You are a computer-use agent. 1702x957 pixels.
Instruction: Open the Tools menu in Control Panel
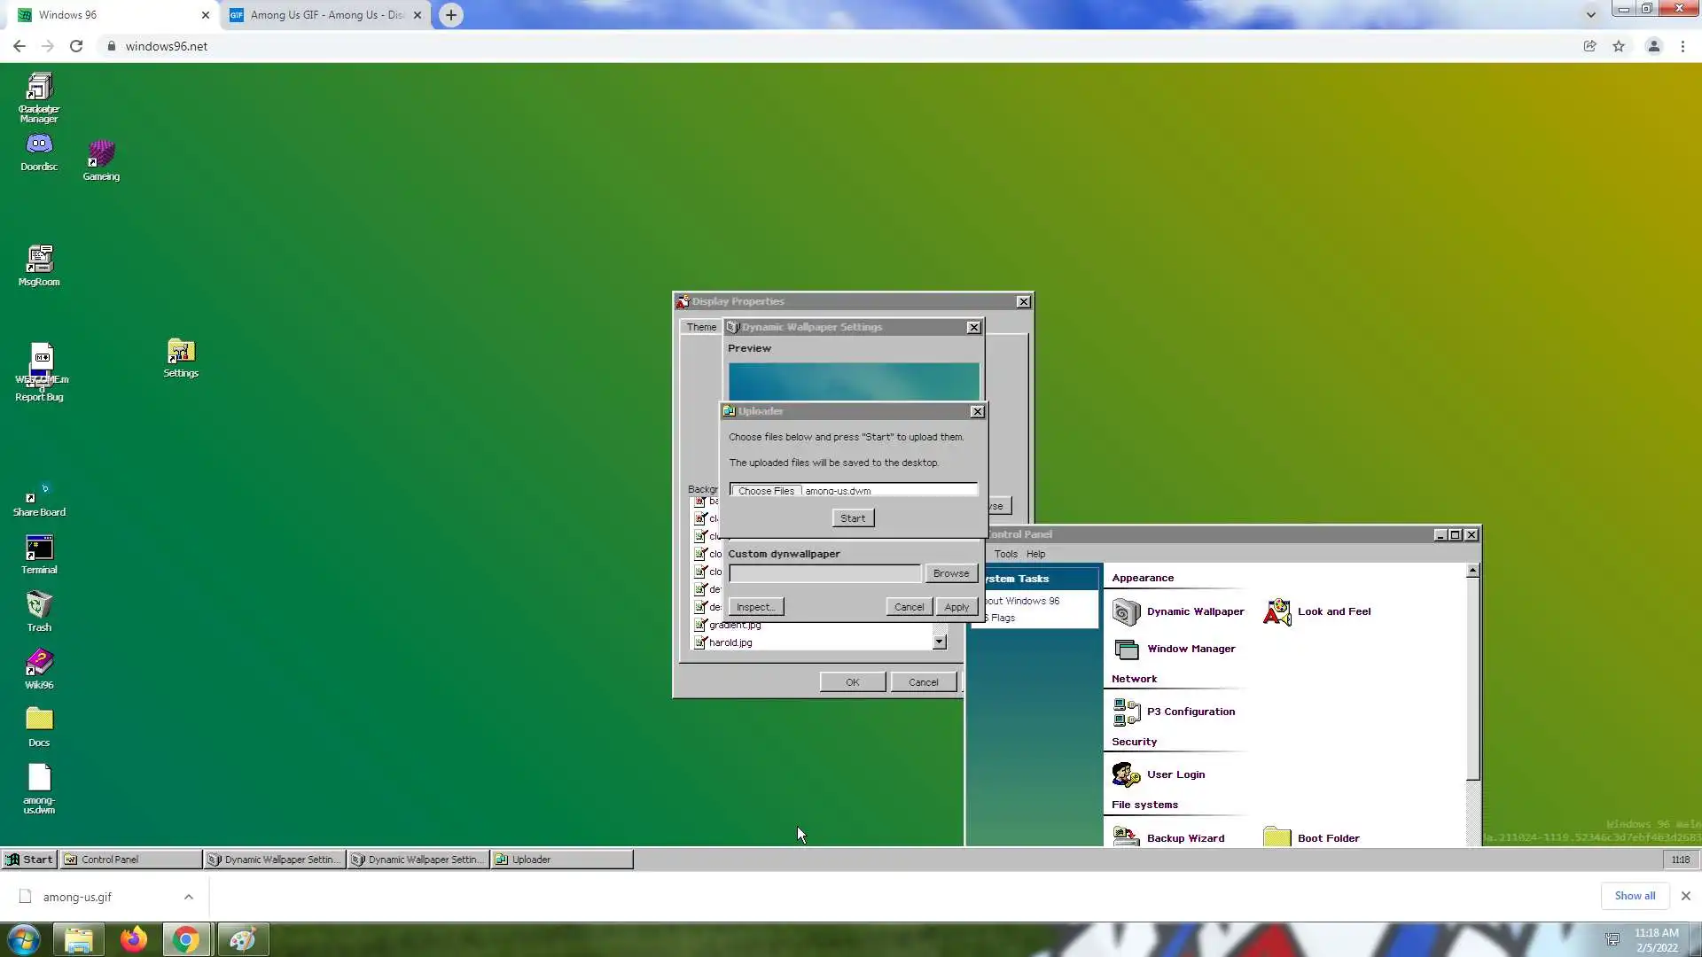[x=1006, y=554]
